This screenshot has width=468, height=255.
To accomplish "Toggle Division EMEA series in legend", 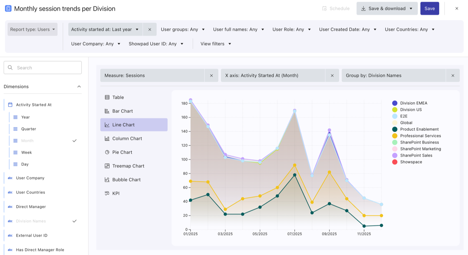I will 395,103.
